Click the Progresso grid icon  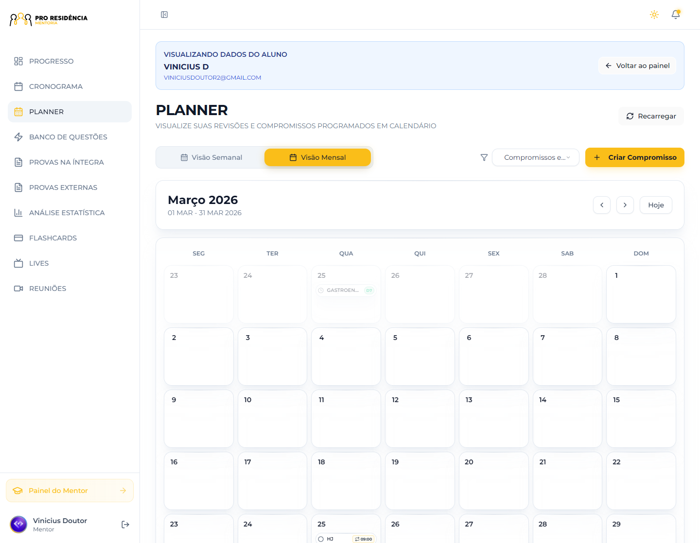click(18, 61)
